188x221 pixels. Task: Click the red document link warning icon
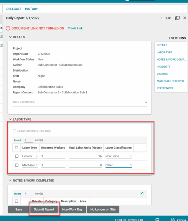click(x=8, y=29)
